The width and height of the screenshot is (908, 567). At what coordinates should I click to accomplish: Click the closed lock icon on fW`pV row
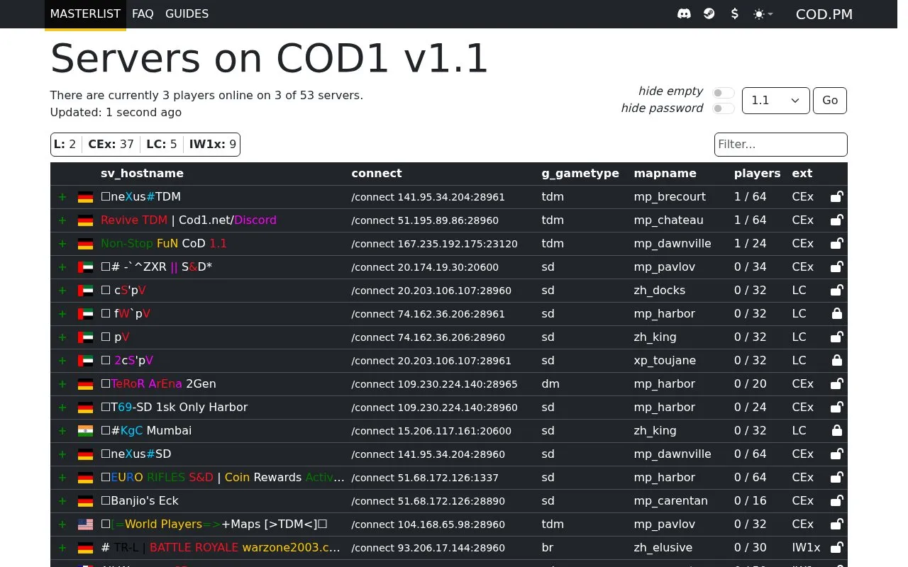coord(837,313)
